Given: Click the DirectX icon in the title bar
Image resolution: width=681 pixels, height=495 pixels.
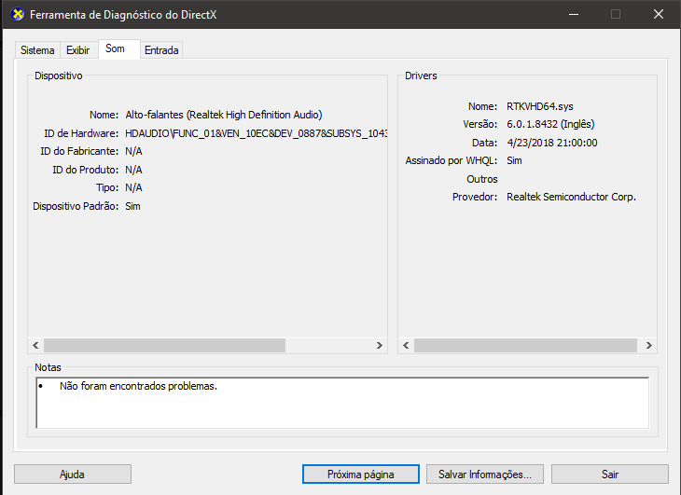Looking at the screenshot, I should (18, 14).
